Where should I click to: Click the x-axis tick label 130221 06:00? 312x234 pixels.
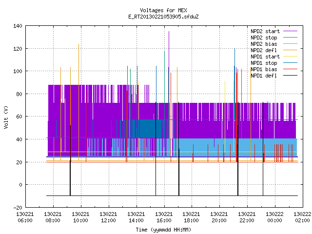25,217
